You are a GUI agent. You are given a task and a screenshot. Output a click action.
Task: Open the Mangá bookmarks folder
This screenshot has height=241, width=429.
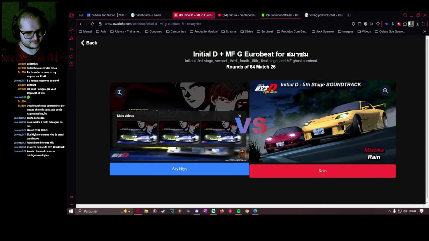(85, 31)
